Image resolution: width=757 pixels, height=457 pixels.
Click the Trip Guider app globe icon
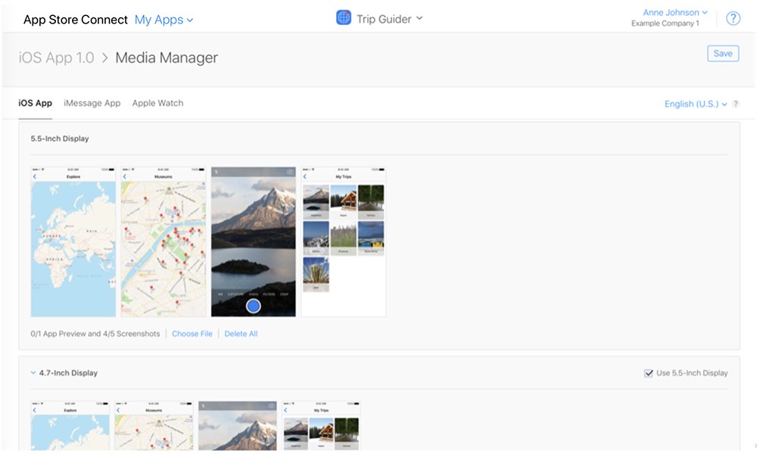343,18
